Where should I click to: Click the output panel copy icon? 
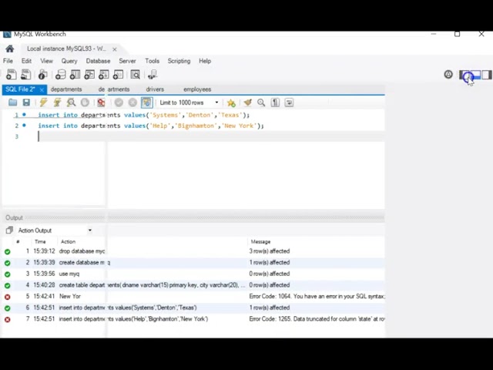tap(9, 230)
